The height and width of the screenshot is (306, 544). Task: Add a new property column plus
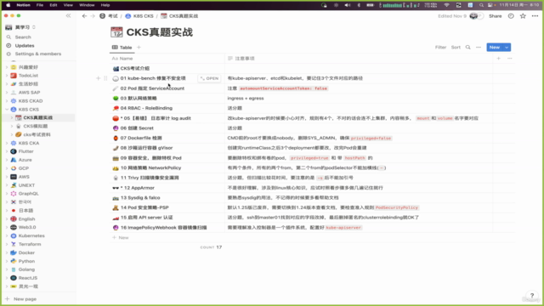click(x=499, y=59)
